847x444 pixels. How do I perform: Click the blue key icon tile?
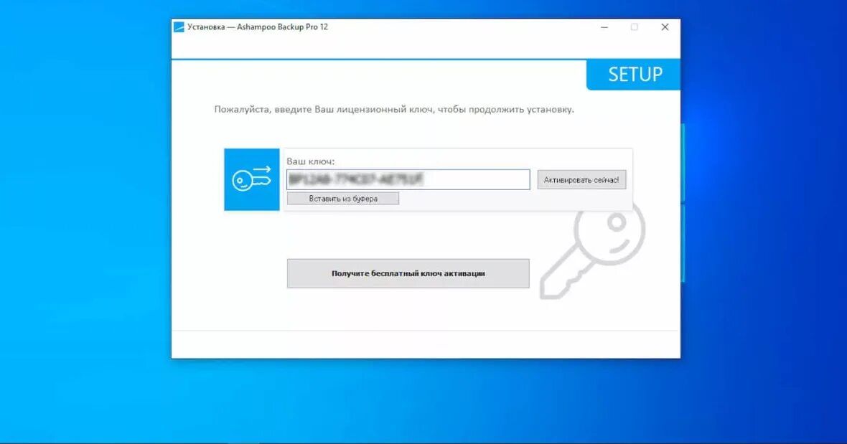(x=252, y=179)
